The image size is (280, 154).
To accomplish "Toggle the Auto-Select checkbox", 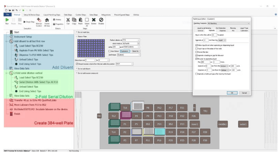I will 109,51.
